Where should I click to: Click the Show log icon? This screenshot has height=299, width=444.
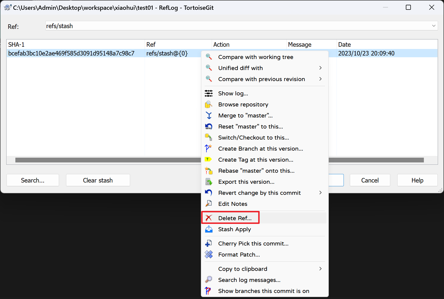pyautogui.click(x=209, y=93)
